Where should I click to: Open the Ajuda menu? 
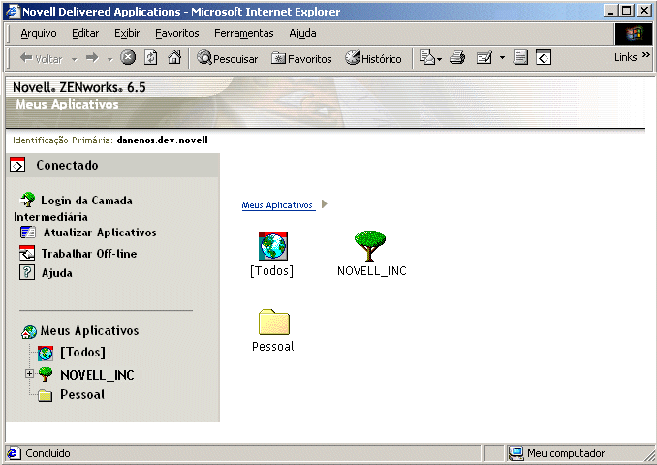coord(302,33)
